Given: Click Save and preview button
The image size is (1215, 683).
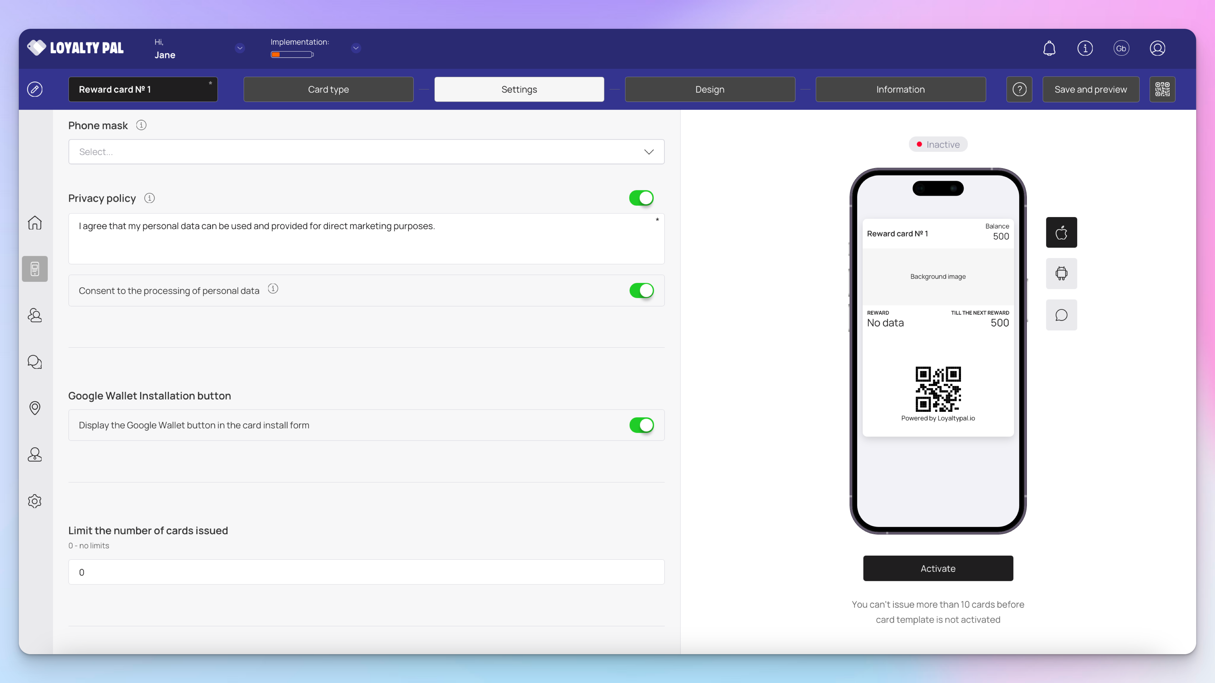Looking at the screenshot, I should 1090,89.
